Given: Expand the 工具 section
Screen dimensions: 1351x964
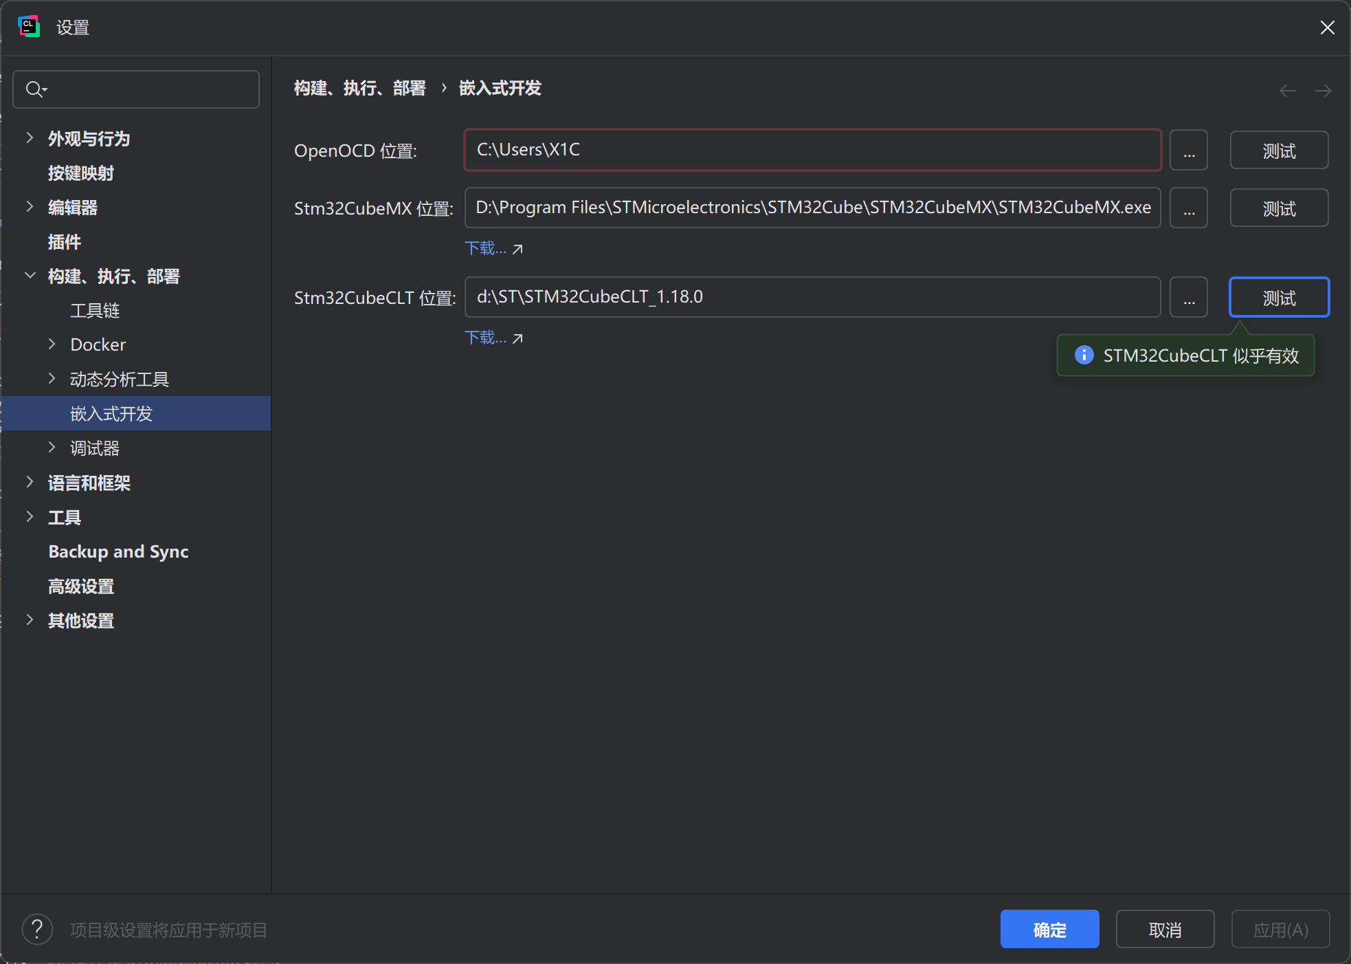Looking at the screenshot, I should [30, 516].
